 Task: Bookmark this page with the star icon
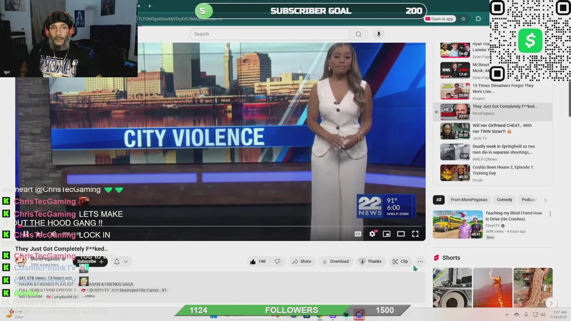tap(463, 19)
